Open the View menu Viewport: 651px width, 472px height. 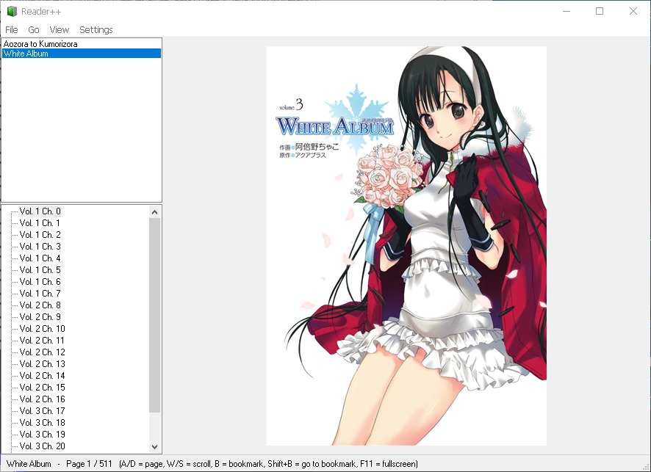[60, 30]
